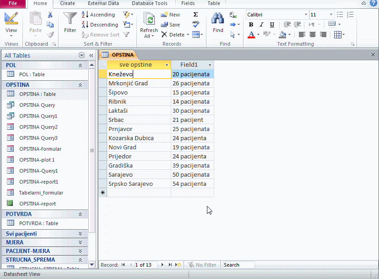
Task: Go to first record navigation icon
Action: coord(123,265)
